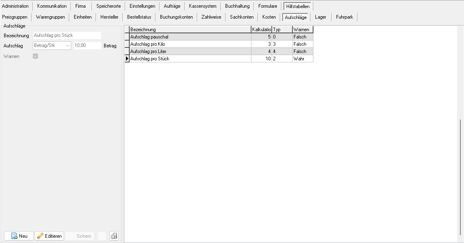Open the Betrag/Stk Aufschlag dropdown

coord(52,45)
